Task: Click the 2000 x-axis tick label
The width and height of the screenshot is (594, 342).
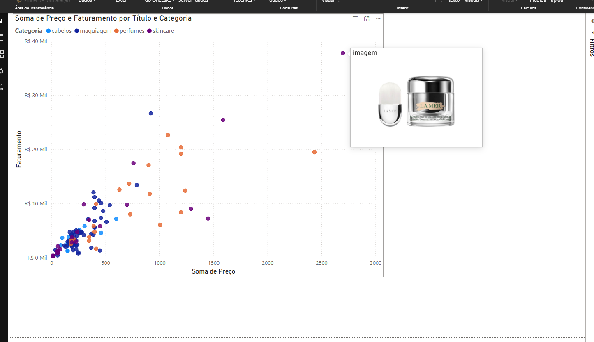Action: pos(268,263)
